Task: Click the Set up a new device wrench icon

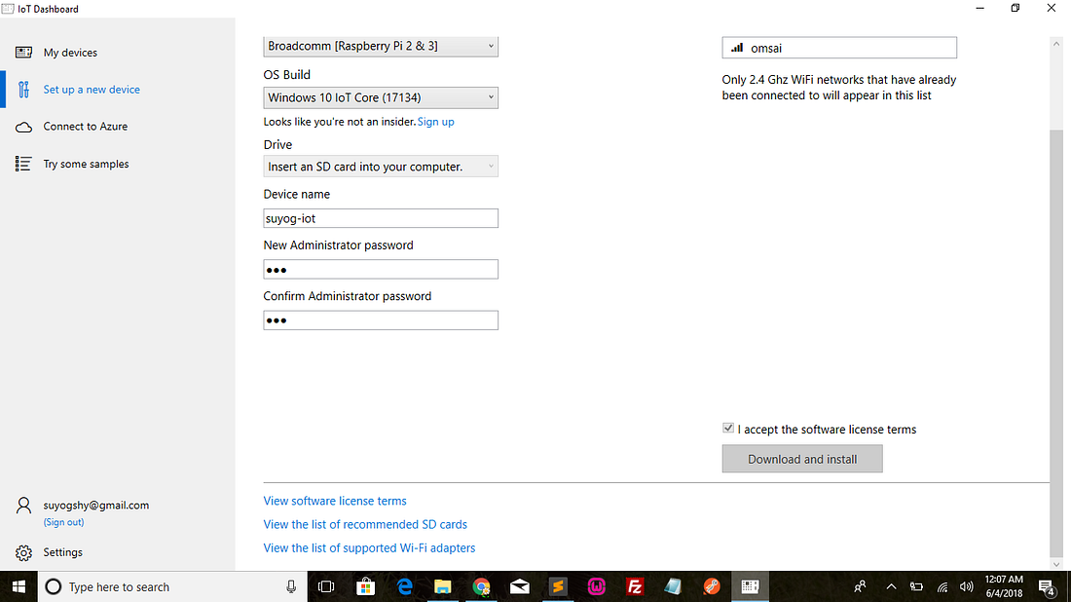Action: [23, 89]
